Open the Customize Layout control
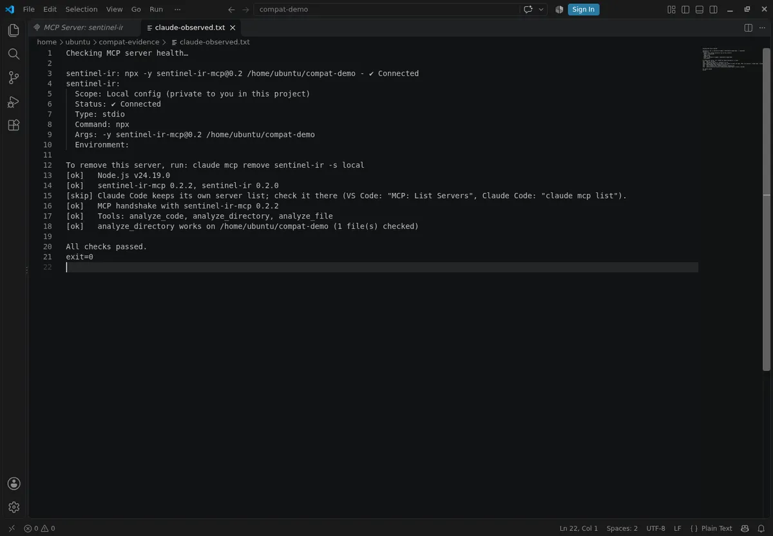 click(x=671, y=10)
